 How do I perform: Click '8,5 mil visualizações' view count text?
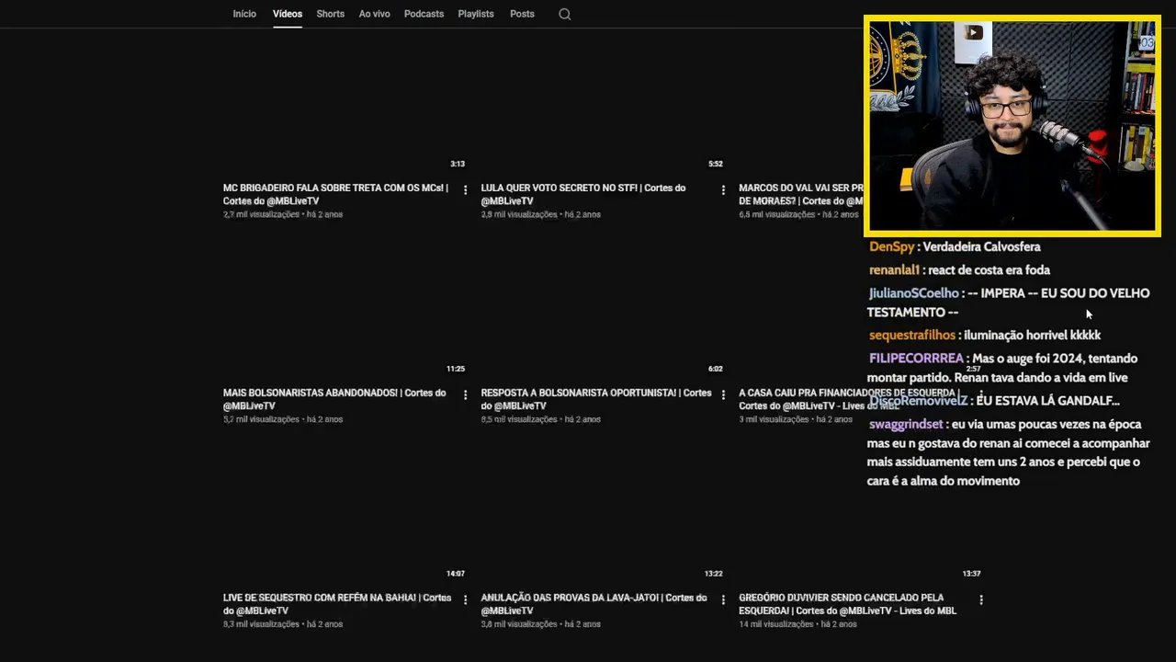click(519, 419)
